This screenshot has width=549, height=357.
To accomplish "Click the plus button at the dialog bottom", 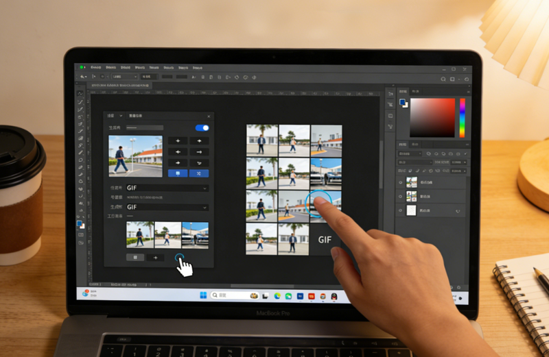I will (154, 258).
